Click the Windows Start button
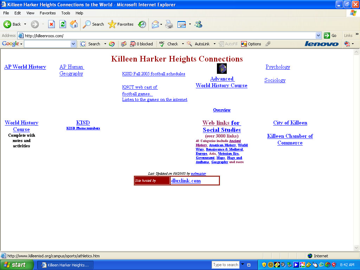360x270 pixels. pos(15,265)
